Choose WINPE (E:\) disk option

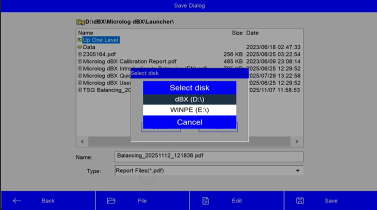pos(189,110)
